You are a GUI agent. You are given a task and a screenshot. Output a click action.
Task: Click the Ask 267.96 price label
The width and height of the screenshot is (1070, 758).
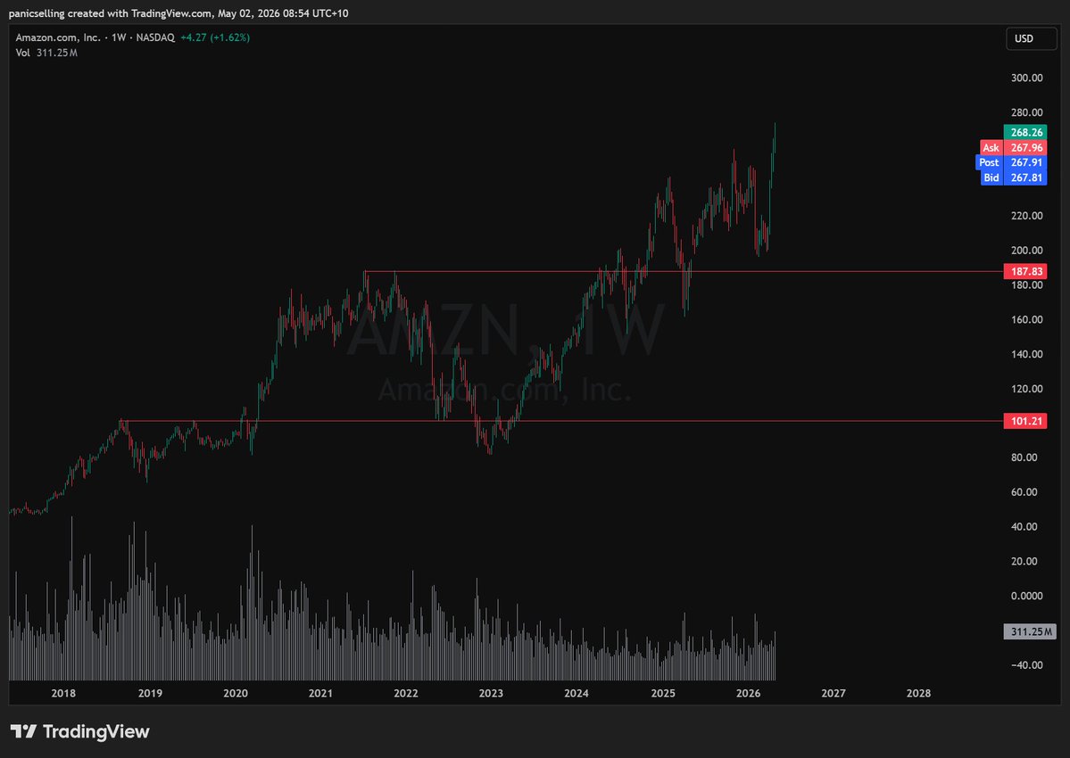pos(1014,147)
